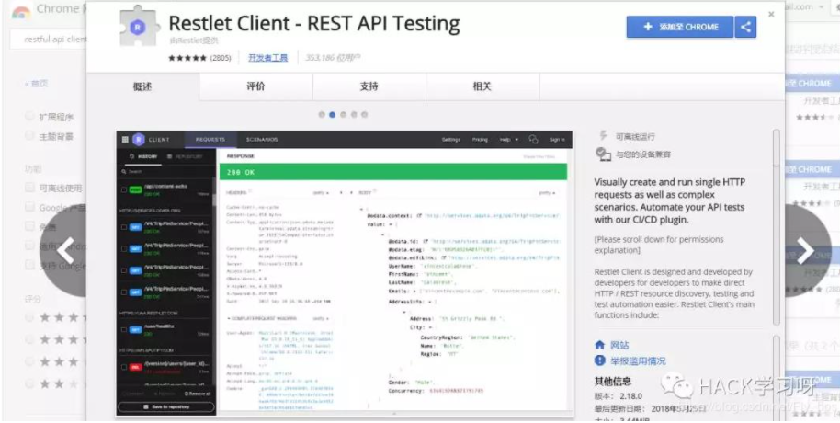Click Settings in the screenshot header
The image size is (840, 423).
pos(451,140)
